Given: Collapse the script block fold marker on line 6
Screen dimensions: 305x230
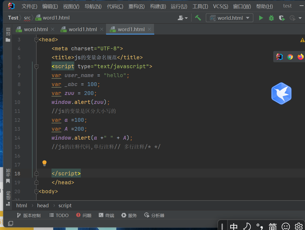Looking at the screenshot, I should point(36,67).
